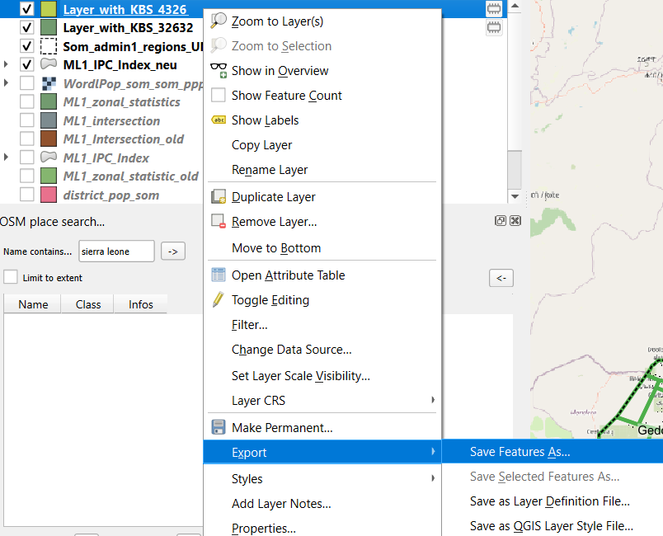Toggle the Show Feature Count checkbox
The image size is (663, 536).
(x=219, y=96)
